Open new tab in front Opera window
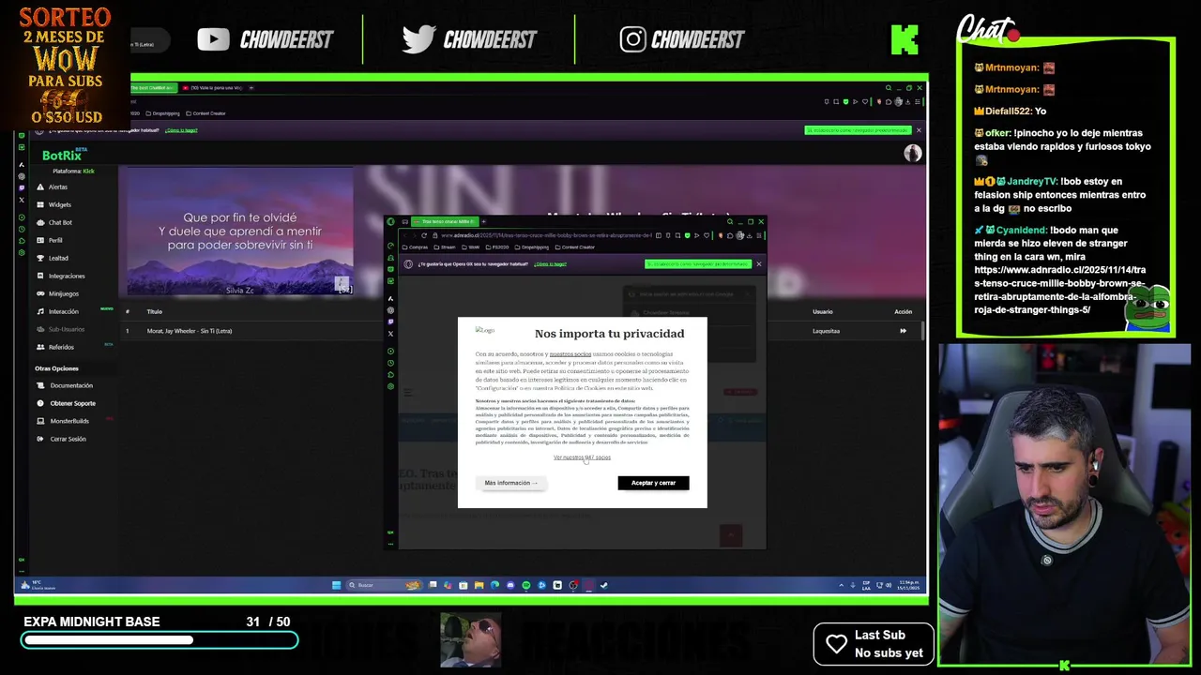This screenshot has height=675, width=1201. [x=483, y=222]
